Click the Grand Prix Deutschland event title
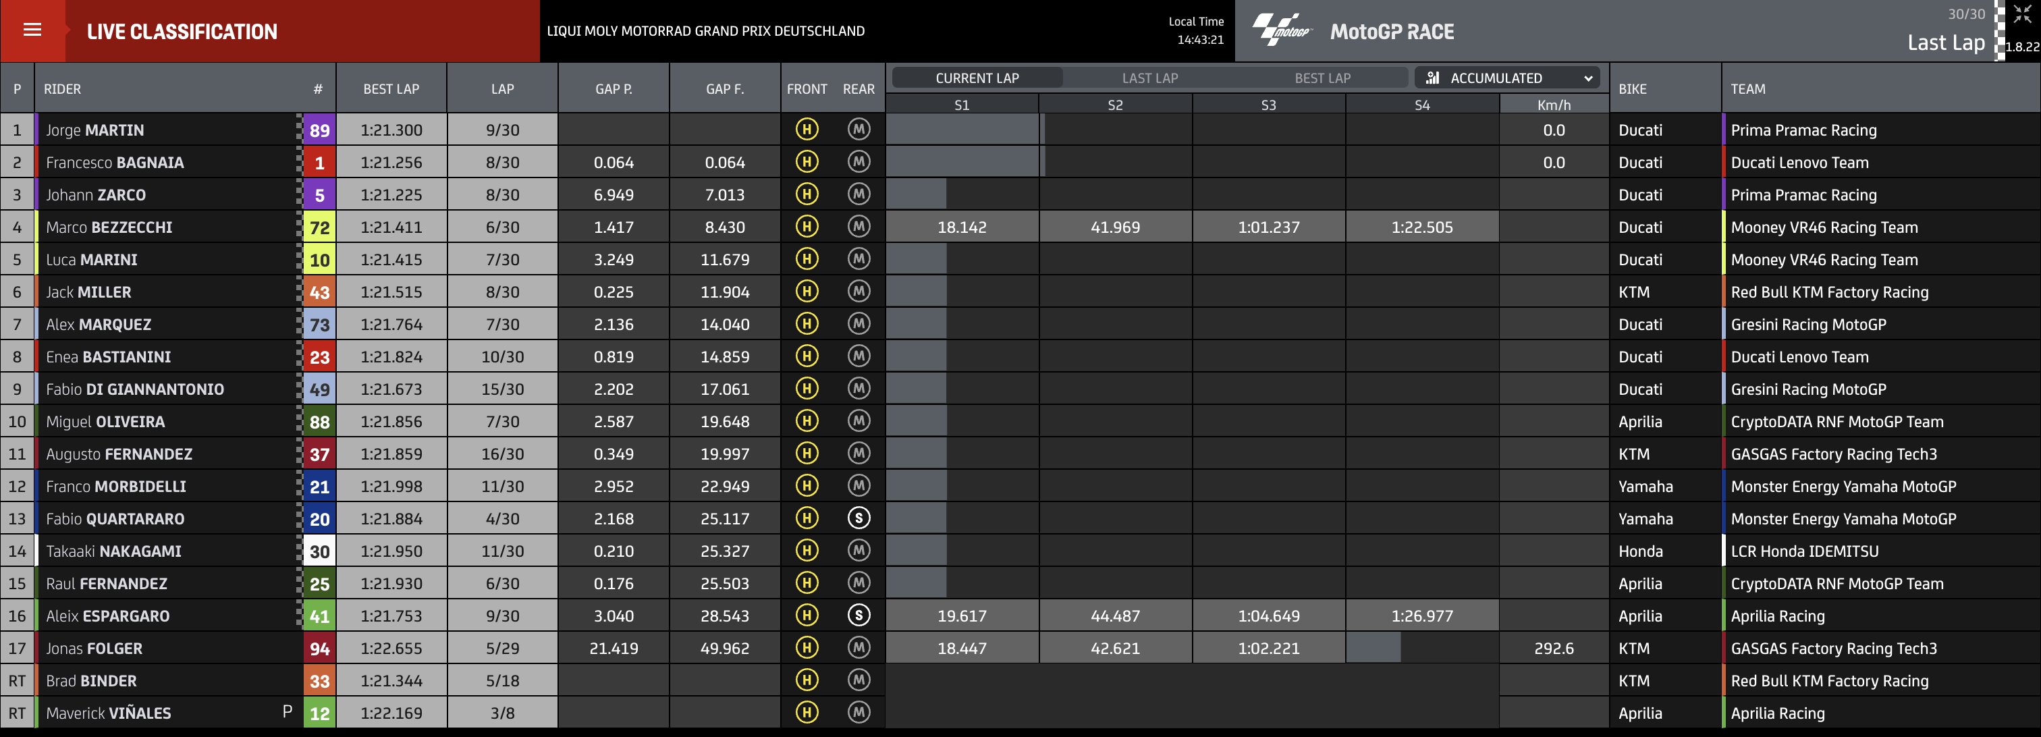This screenshot has height=737, width=2041. click(x=706, y=31)
